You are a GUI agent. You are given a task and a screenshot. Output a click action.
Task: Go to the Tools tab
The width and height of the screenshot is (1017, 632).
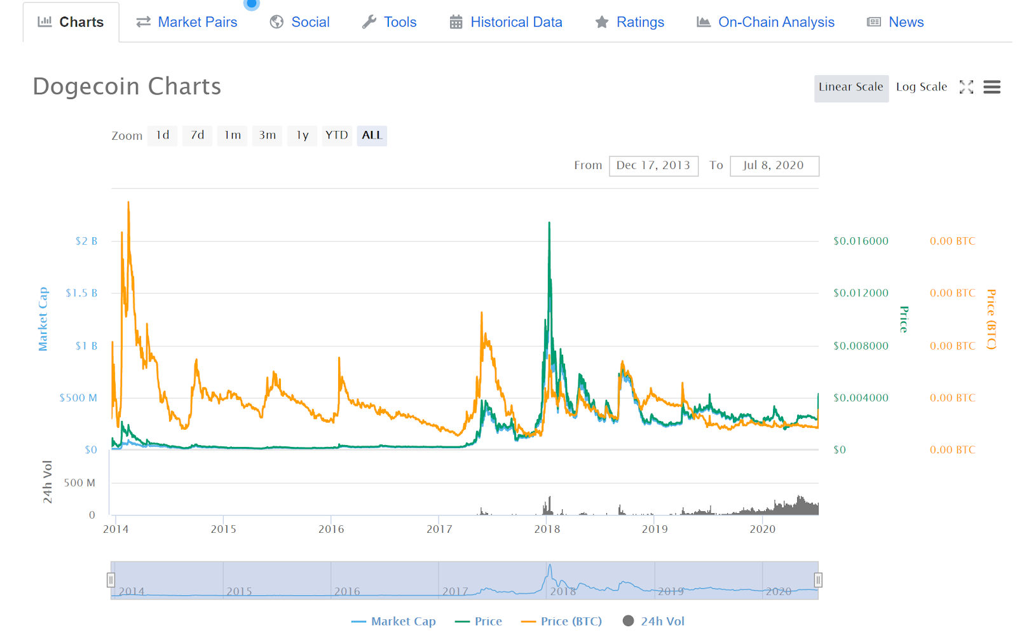(389, 22)
